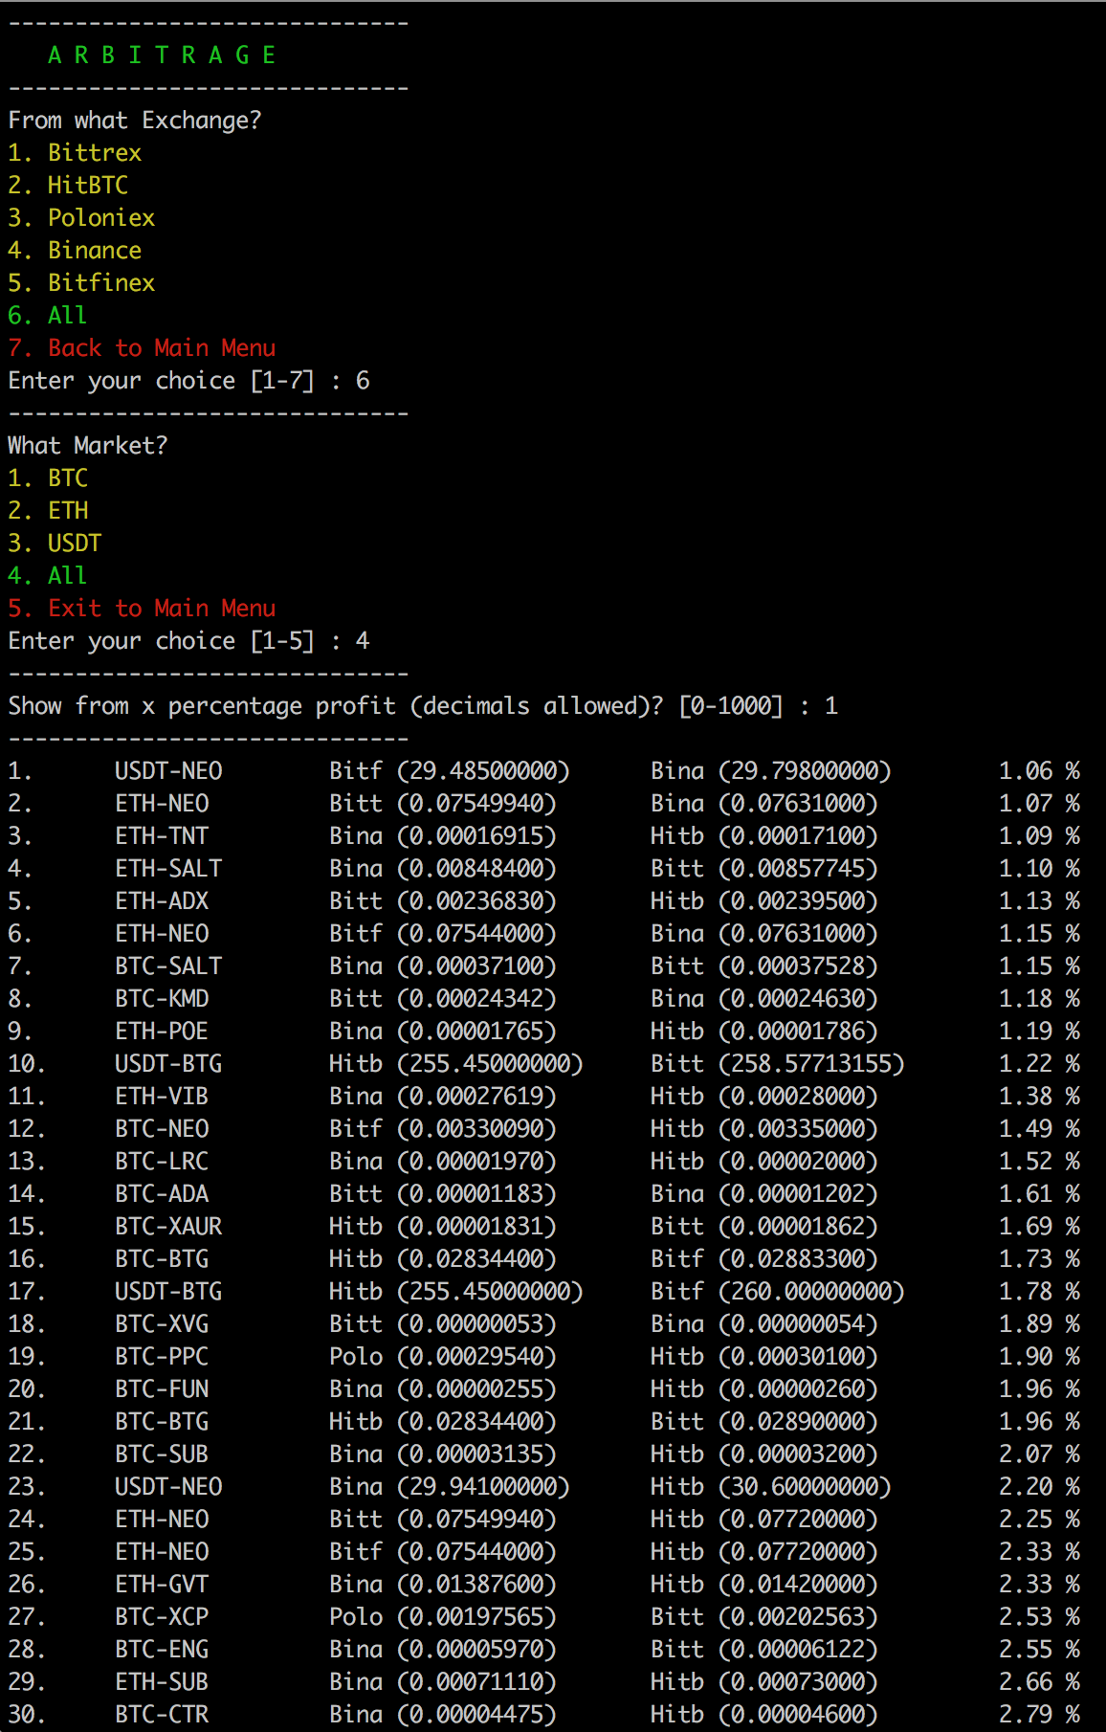Screen dimensions: 1106x1732
Task: Click BTC-FUN pair in row 20
Action: pos(162,1389)
